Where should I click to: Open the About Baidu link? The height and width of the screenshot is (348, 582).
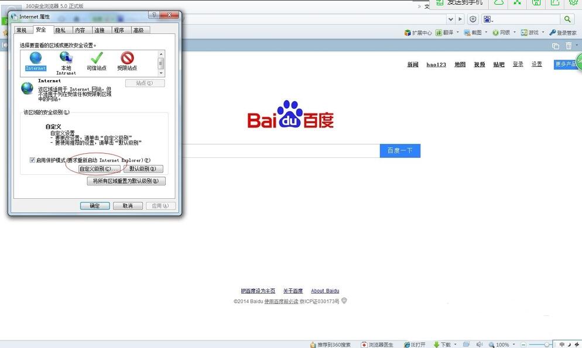point(325,291)
